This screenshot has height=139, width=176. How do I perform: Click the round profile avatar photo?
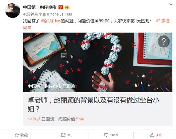point(12,11)
